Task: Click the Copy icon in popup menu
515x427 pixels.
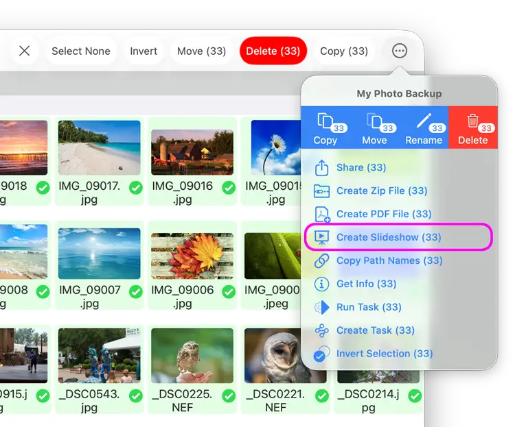Action: pos(325,122)
